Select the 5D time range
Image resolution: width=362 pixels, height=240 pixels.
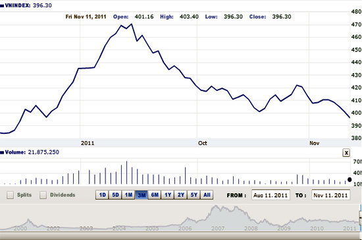coord(115,195)
